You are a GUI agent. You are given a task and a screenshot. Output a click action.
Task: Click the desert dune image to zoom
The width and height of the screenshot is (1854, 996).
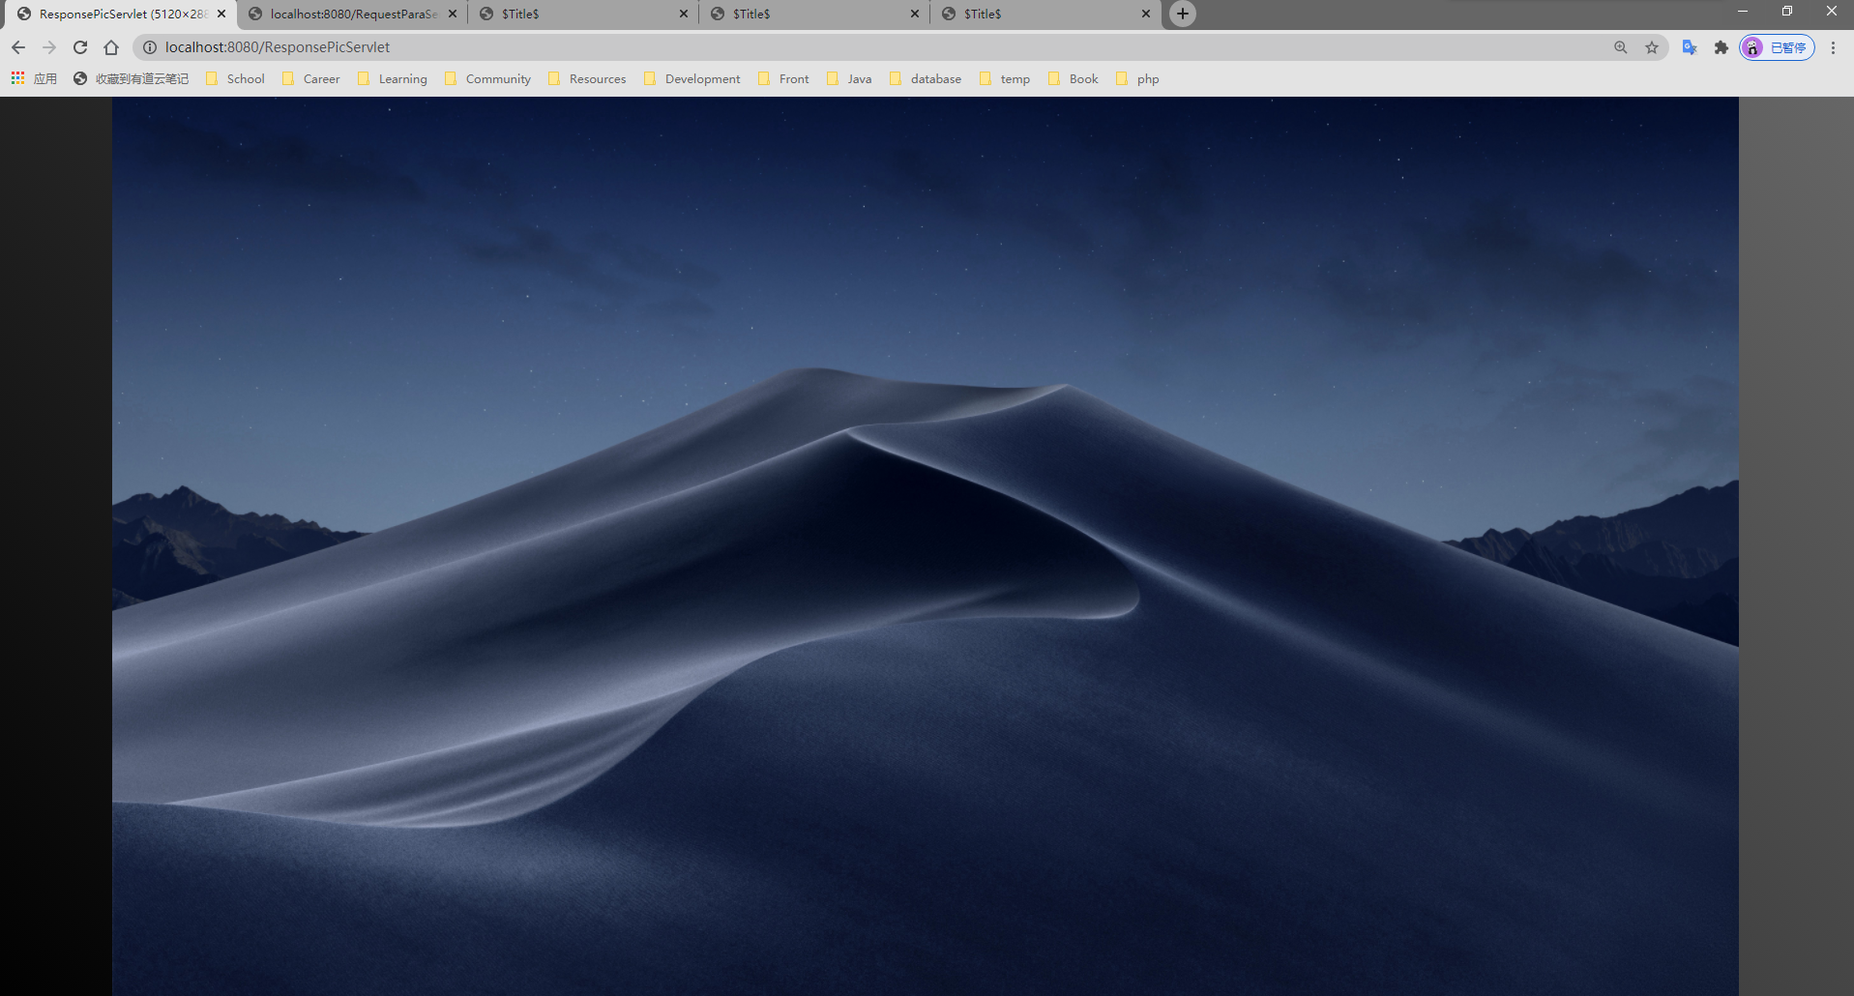(x=926, y=546)
